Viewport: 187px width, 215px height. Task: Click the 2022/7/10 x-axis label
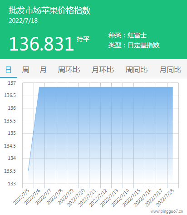pyautogui.click(x=76, y=198)
